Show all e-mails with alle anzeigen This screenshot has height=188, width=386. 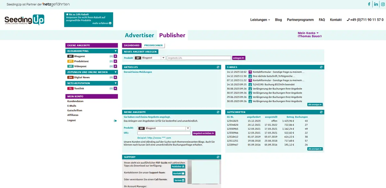pyautogui.click(x=315, y=105)
